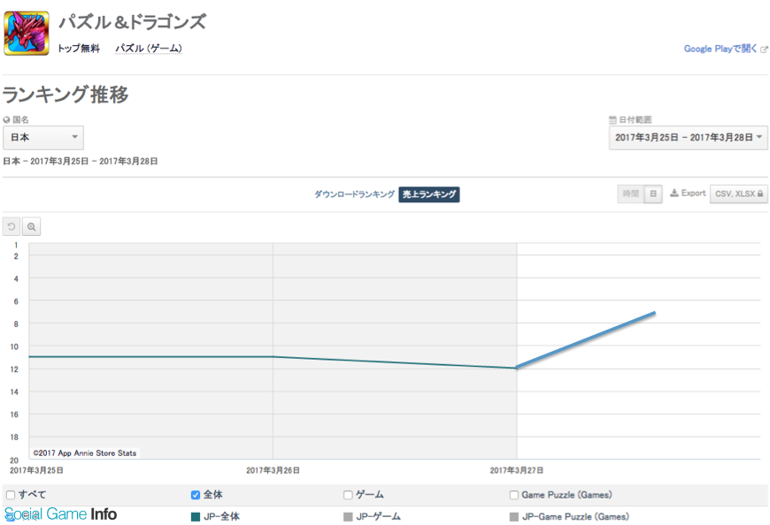The width and height of the screenshot is (770, 525).
Task: Toggle the すべて checkbox
Action: click(x=11, y=495)
